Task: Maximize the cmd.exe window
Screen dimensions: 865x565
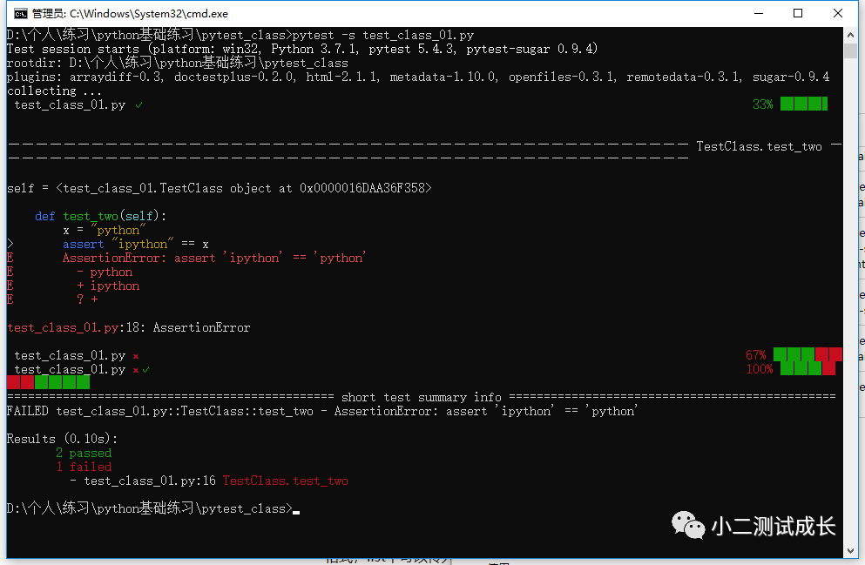Action: [798, 13]
